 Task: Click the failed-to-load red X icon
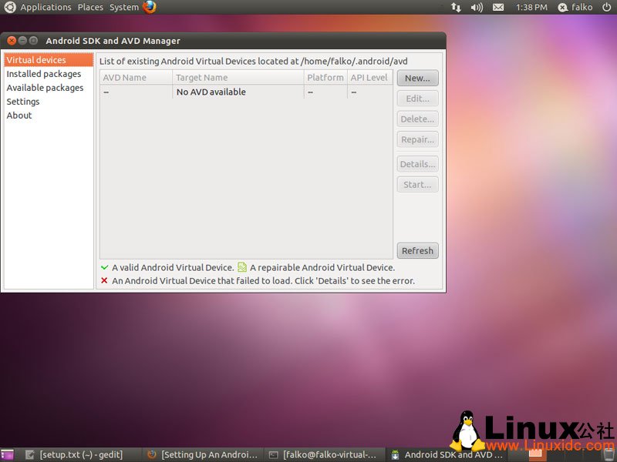(106, 280)
